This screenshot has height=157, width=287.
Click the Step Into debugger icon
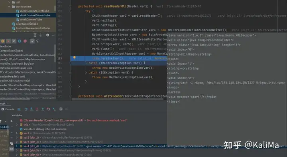31,109
